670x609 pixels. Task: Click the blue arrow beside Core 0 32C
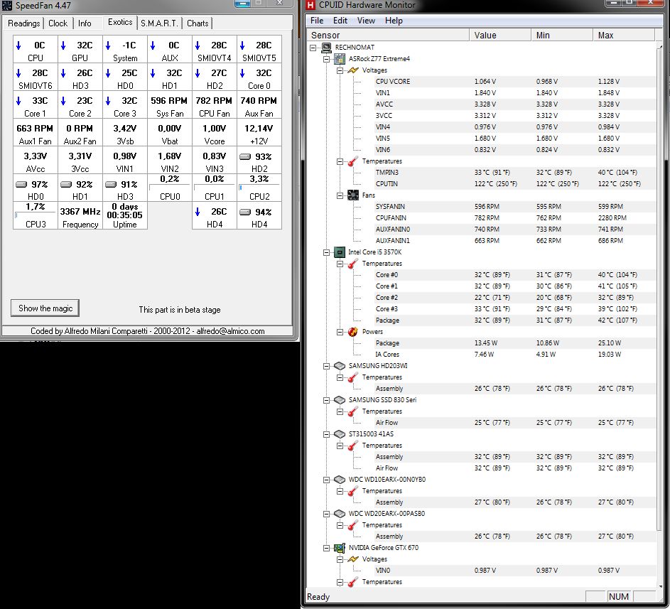pyautogui.click(x=242, y=73)
